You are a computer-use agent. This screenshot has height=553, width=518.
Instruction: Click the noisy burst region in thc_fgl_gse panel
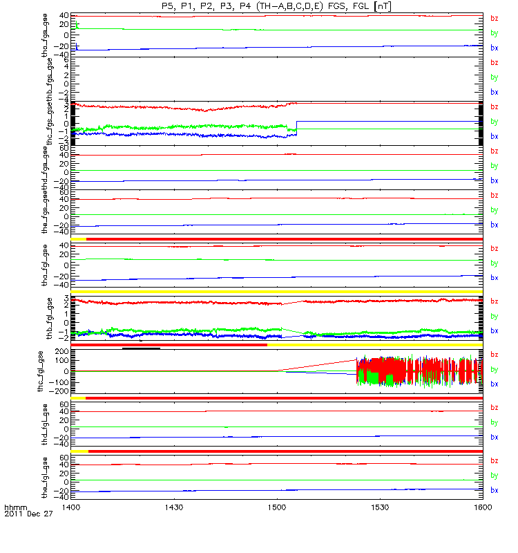(x=419, y=371)
